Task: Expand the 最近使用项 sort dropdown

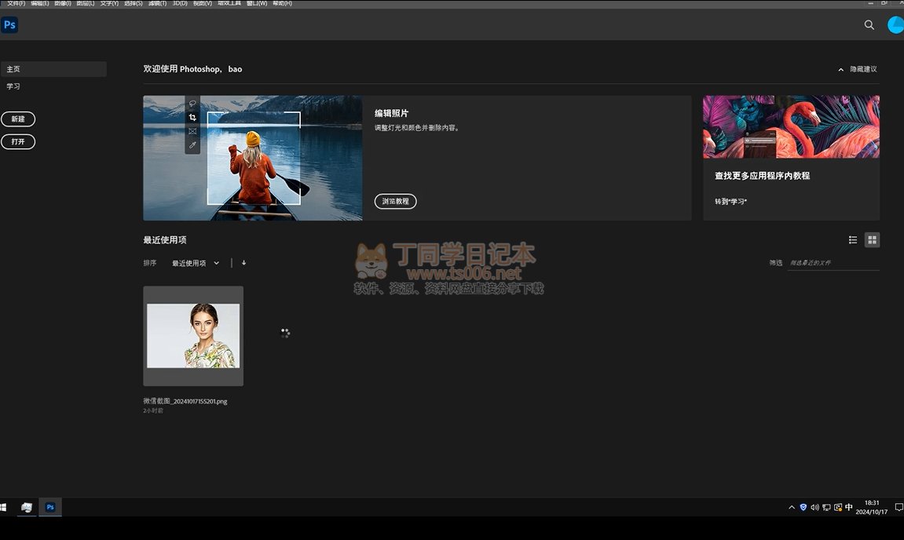Action: pyautogui.click(x=196, y=263)
